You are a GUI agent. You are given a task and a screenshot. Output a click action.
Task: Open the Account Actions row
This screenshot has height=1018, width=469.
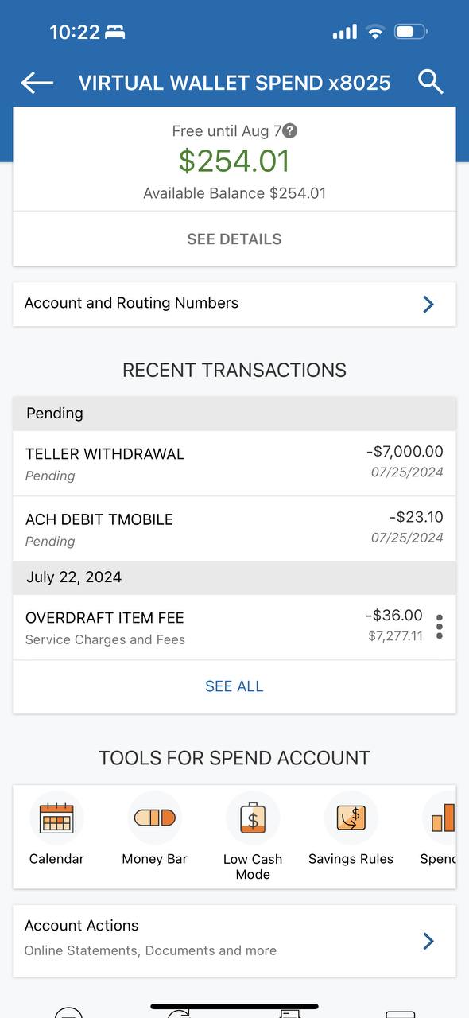(x=234, y=941)
